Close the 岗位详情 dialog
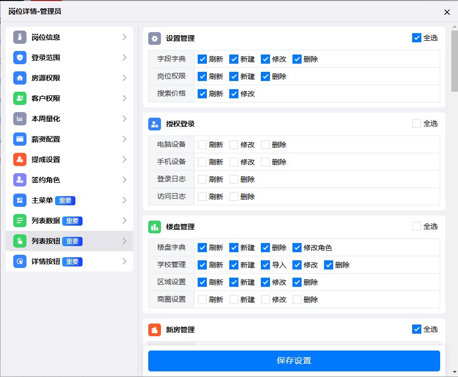 pos(447,12)
